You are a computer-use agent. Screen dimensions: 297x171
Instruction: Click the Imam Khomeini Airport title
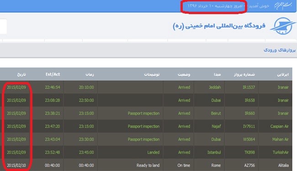pyautogui.click(x=219, y=26)
